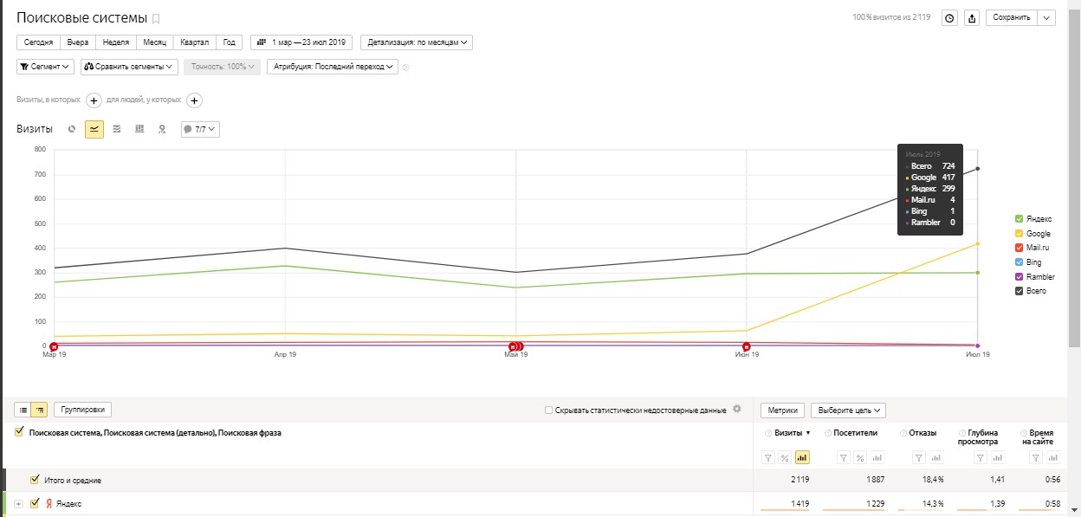Open the Сравнить сегменты dropdown
The image size is (1081, 517).
129,67
